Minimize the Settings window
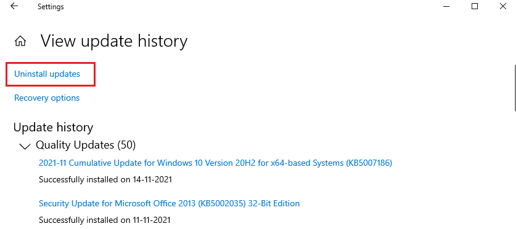The height and width of the screenshot is (229, 516). [x=446, y=6]
